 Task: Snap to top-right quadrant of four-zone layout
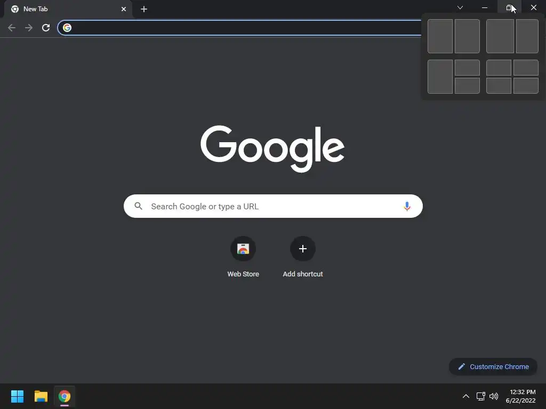coord(526,68)
